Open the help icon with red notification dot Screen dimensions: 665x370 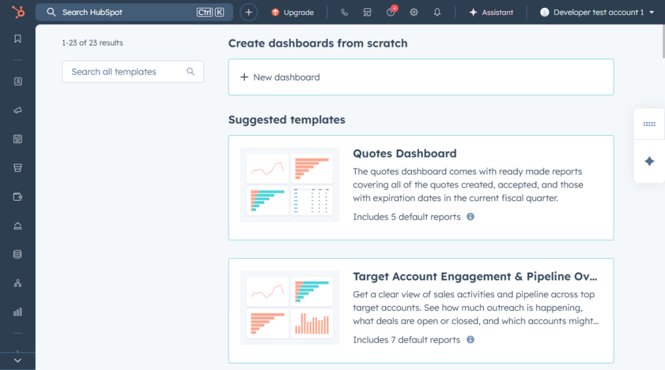tap(391, 12)
